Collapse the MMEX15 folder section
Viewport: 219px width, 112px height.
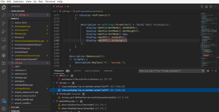10,18
